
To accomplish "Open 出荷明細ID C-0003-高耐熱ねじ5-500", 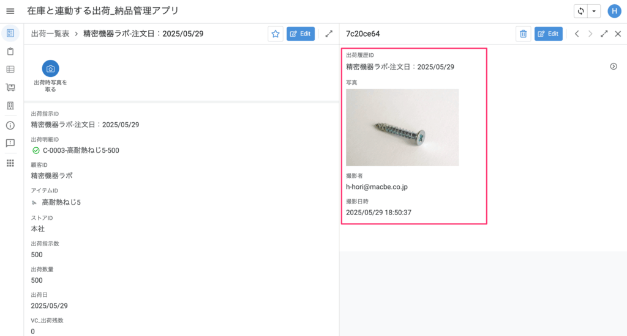I will click(81, 150).
